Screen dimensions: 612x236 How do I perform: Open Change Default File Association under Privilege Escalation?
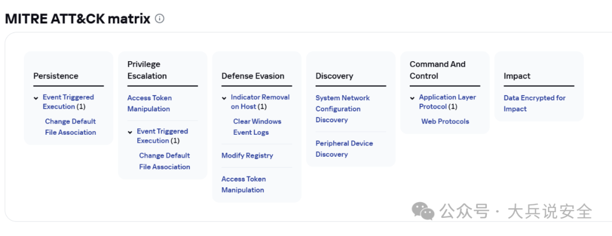(164, 161)
